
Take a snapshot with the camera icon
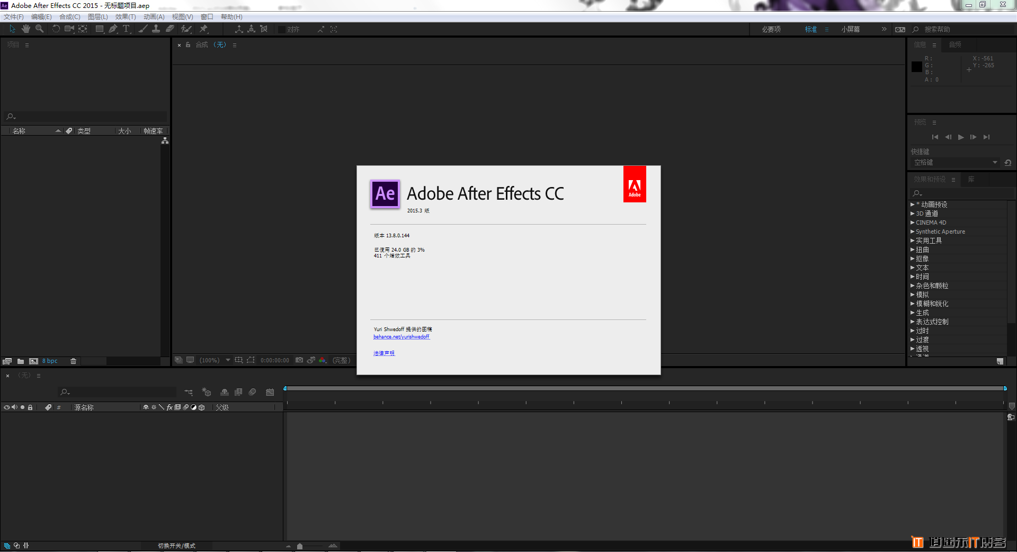[299, 360]
